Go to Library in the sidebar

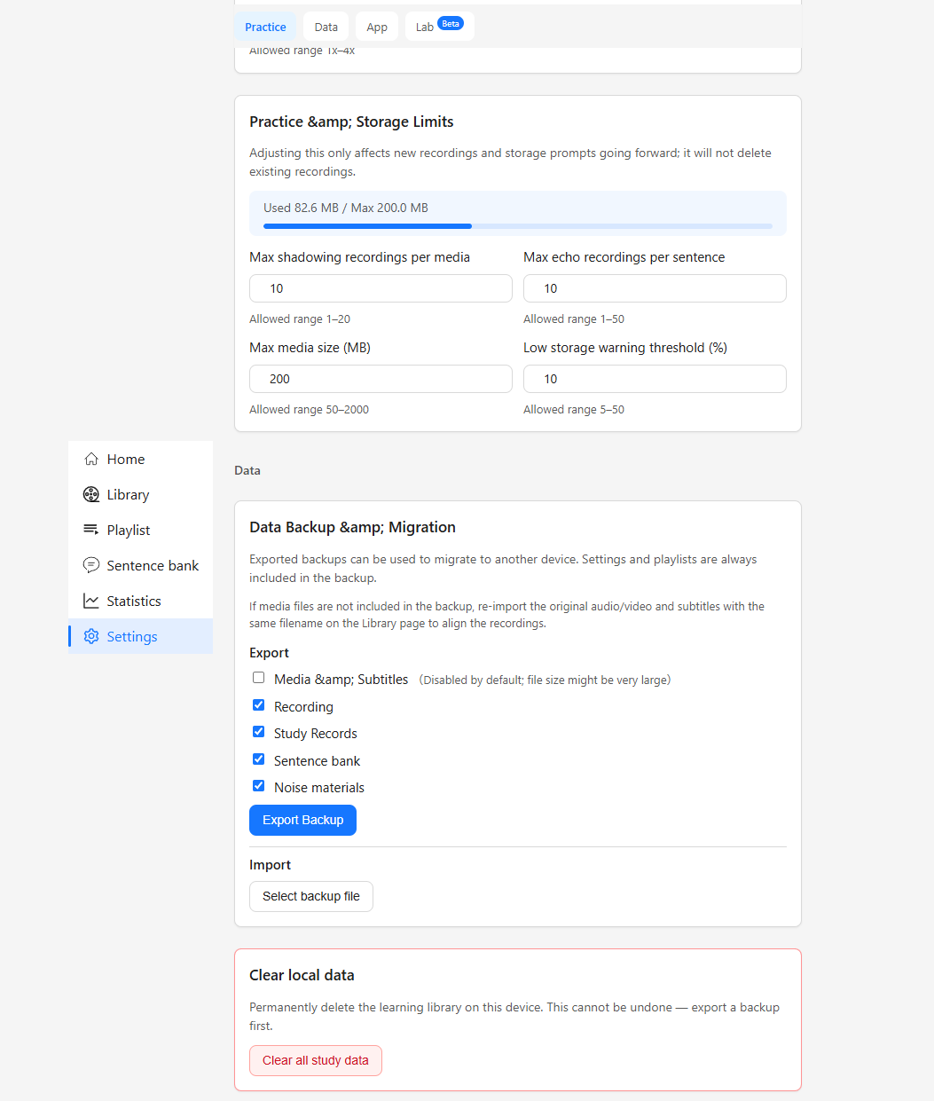click(140, 494)
